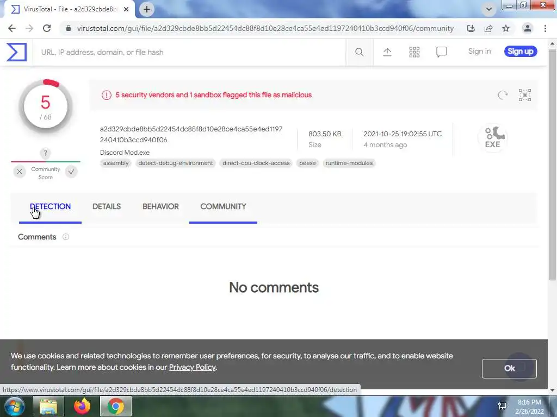Click the assembly tag
The width and height of the screenshot is (557, 417).
point(116,163)
